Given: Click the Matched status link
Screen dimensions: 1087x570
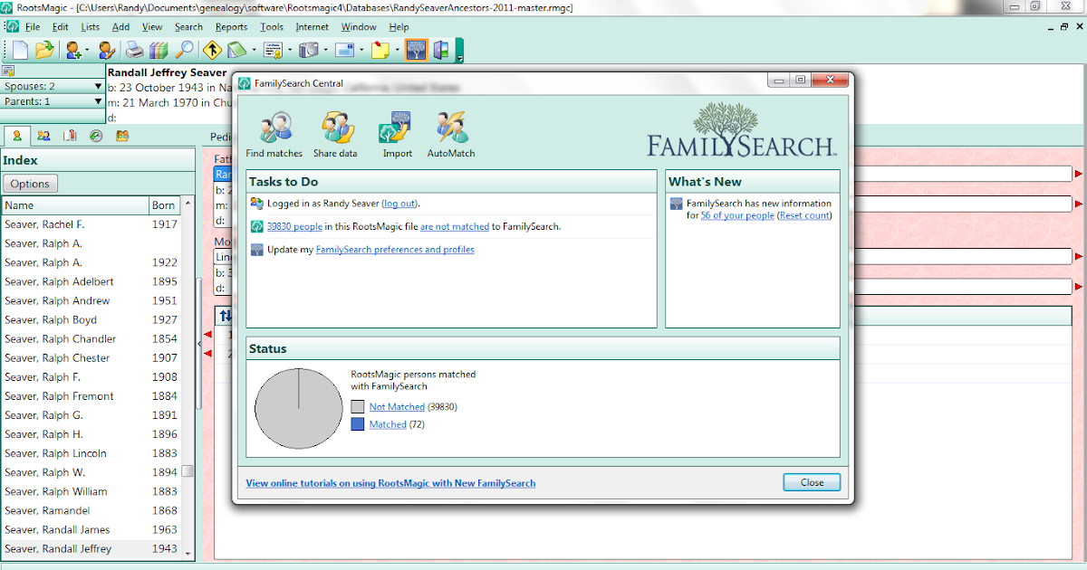Looking at the screenshot, I should (388, 424).
